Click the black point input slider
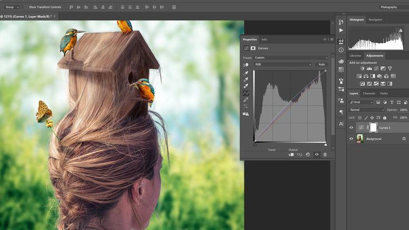The width and height of the screenshot is (409, 230). point(255,144)
